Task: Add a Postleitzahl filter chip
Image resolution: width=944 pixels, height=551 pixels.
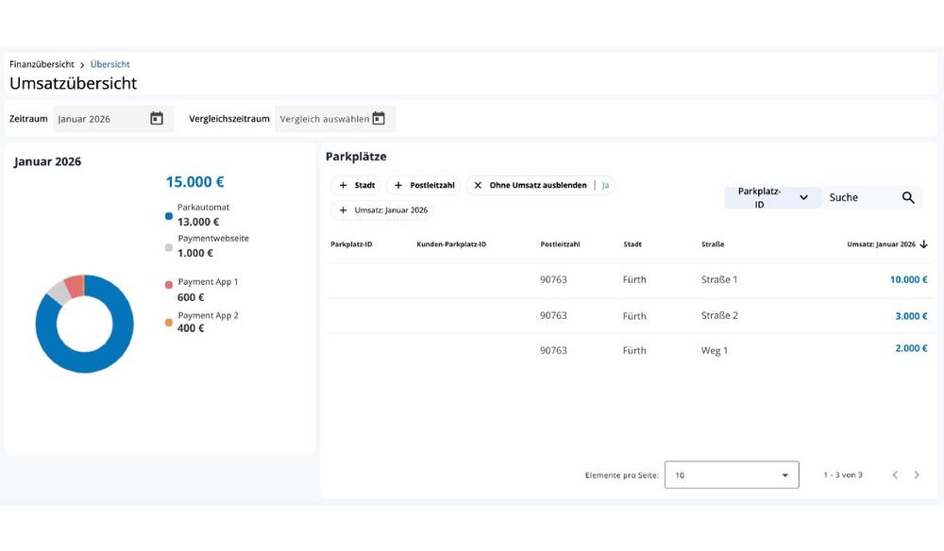Action: coord(424,186)
